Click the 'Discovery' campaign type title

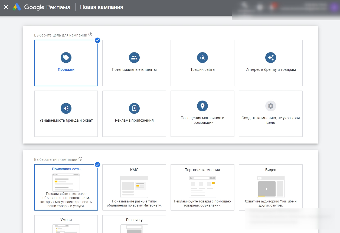[134, 220]
